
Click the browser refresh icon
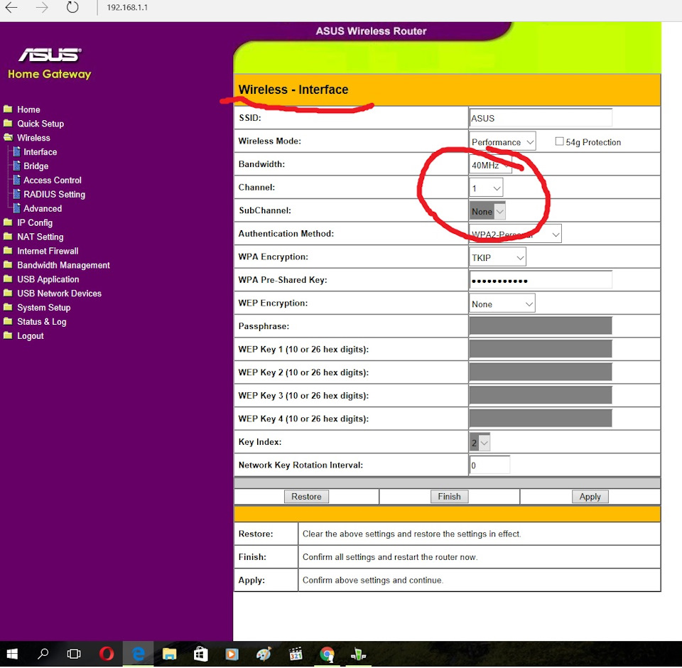72,9
